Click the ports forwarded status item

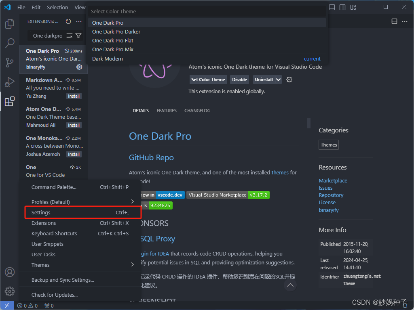point(49,306)
